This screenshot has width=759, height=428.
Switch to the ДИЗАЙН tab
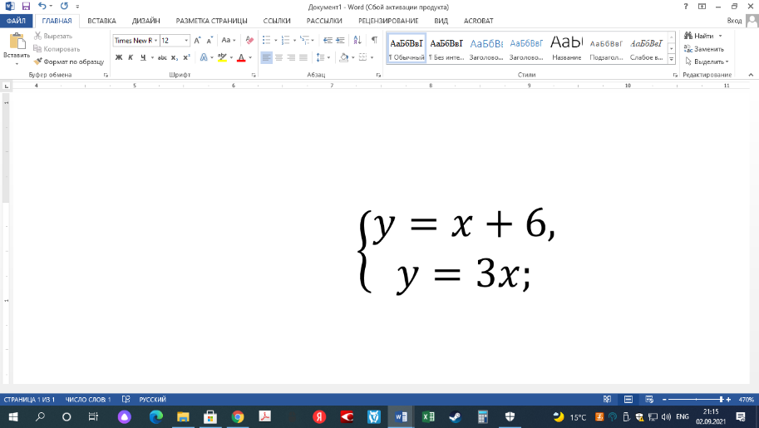coord(145,21)
